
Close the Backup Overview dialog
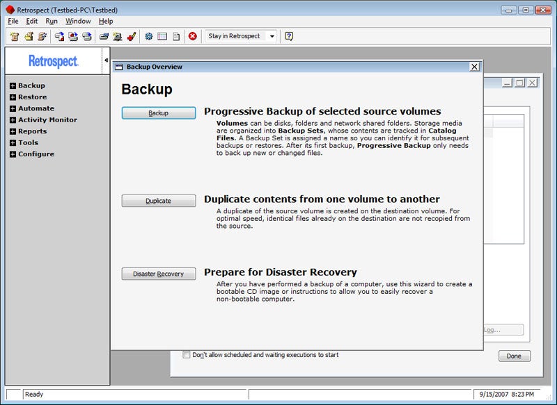click(x=474, y=67)
